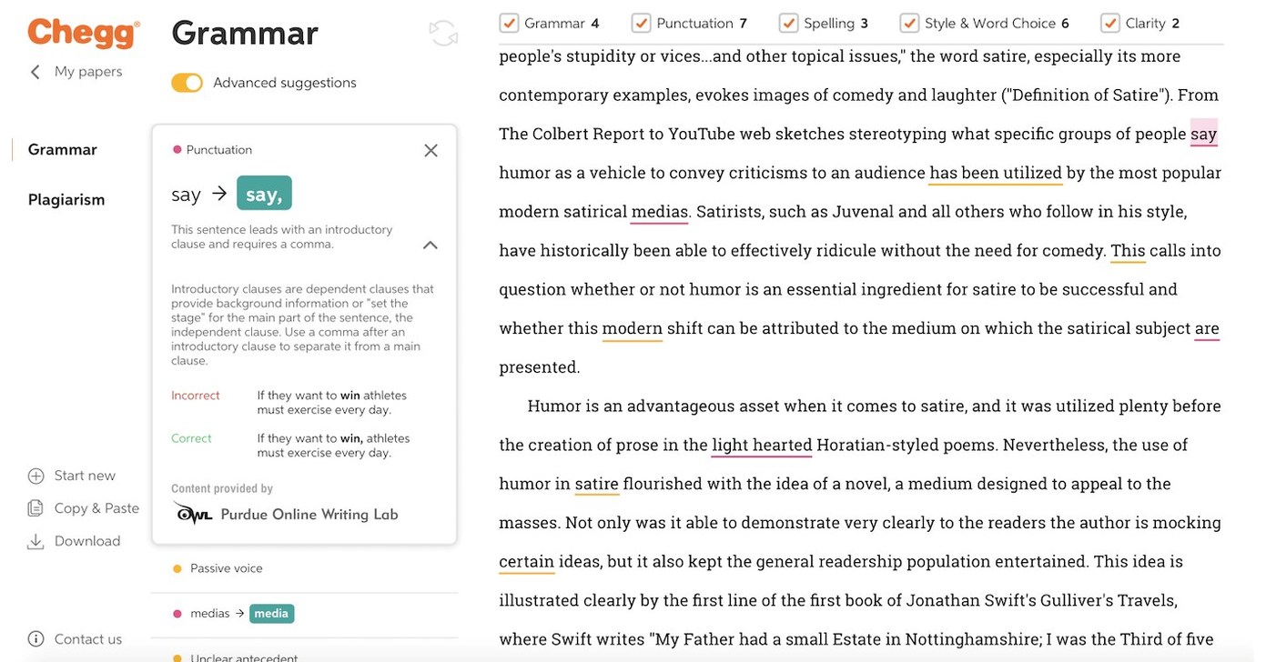Click the Punctuation count label 7
This screenshot has width=1266, height=662.
coord(743,23)
